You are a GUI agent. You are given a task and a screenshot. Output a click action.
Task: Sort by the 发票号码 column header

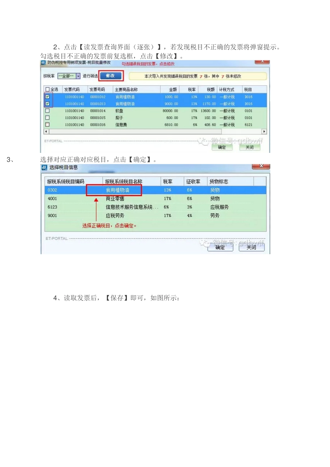100,89
